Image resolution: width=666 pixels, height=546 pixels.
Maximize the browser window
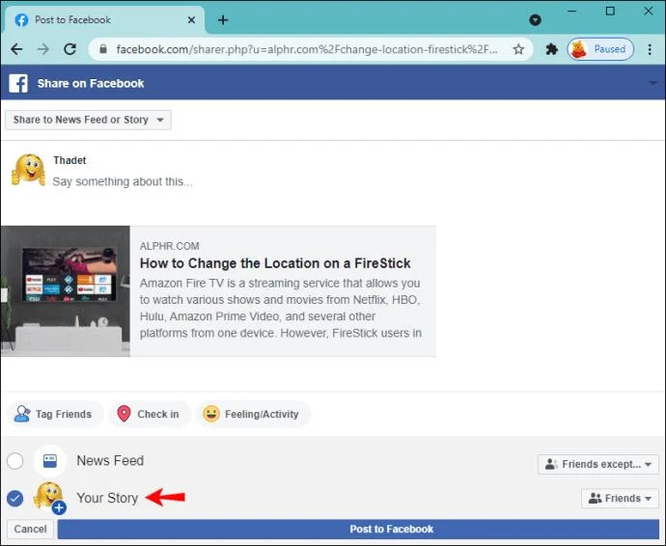610,11
